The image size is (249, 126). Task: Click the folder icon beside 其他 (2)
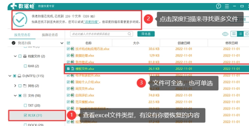25,86
